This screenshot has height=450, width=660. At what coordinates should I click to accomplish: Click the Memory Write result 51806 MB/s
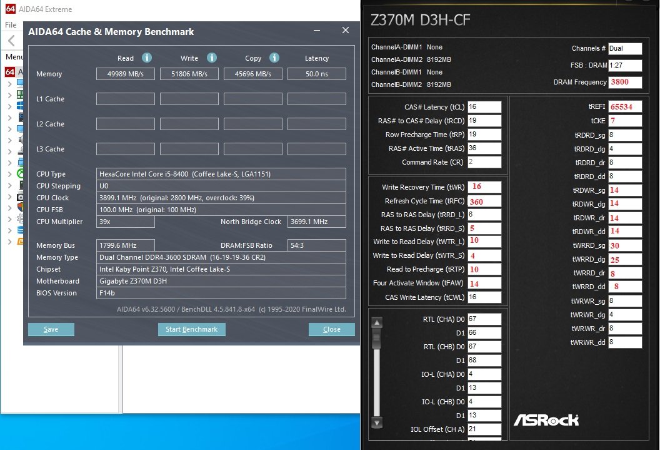pos(189,74)
